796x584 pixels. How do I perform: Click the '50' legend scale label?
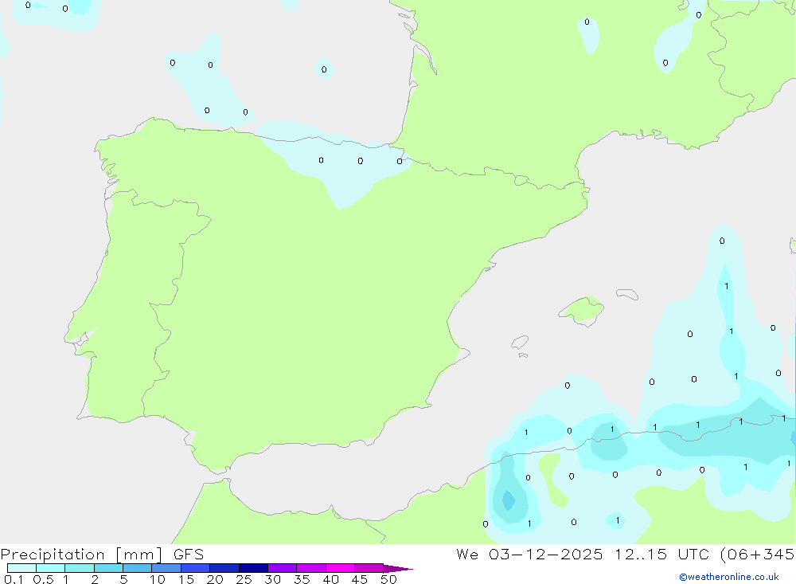coord(388,579)
